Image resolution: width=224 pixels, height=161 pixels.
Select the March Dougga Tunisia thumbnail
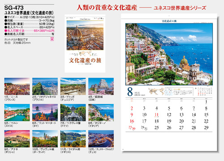point(73,86)
